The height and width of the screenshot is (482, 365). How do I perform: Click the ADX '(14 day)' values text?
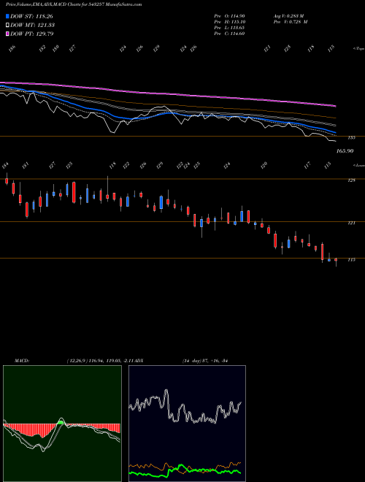coord(205,360)
